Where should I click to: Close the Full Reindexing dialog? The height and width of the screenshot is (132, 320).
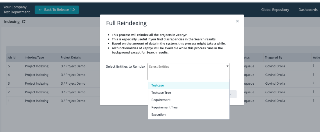click(x=237, y=21)
